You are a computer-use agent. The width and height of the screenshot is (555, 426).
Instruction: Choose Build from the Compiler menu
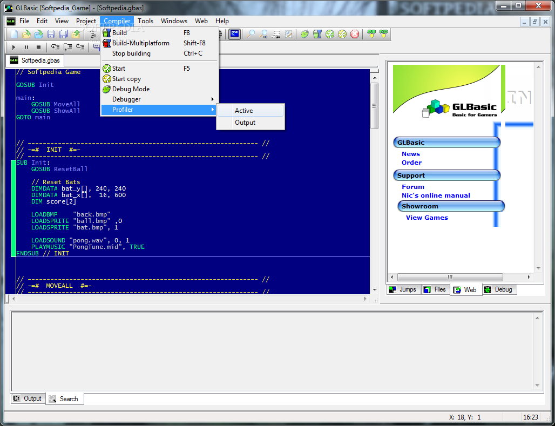click(159, 33)
